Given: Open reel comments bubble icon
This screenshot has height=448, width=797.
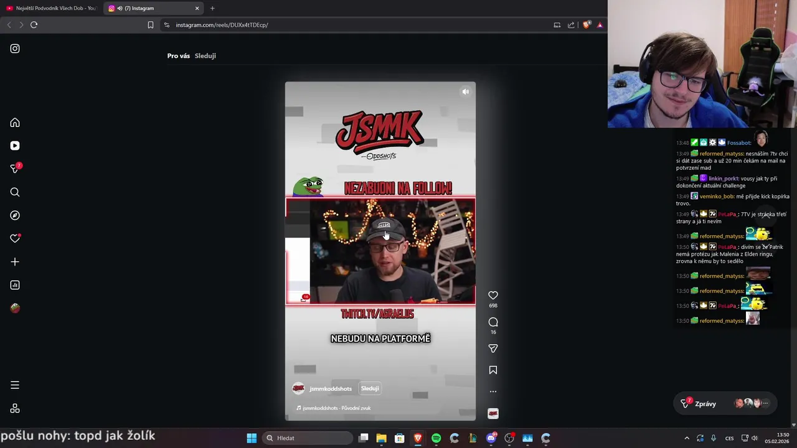Looking at the screenshot, I should click(x=493, y=322).
